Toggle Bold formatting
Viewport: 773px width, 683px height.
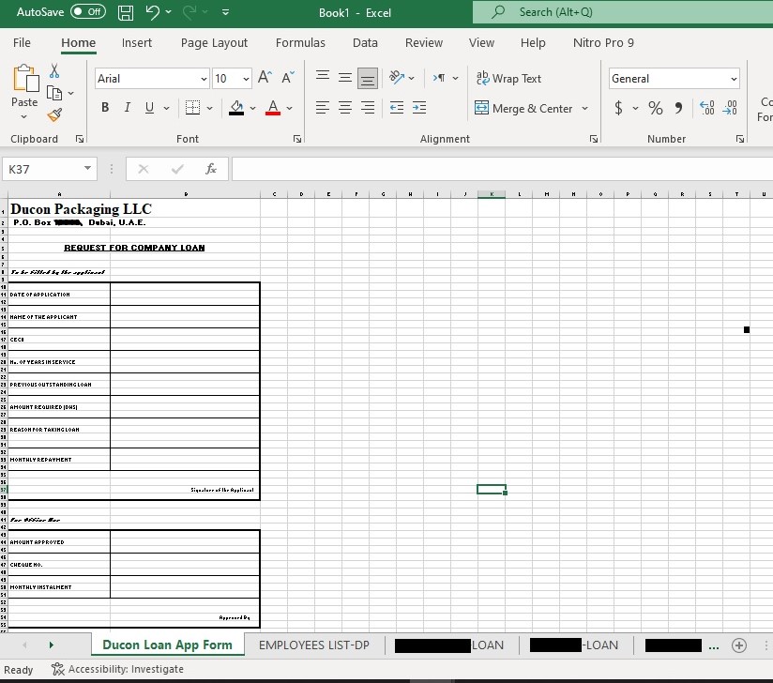pos(105,108)
